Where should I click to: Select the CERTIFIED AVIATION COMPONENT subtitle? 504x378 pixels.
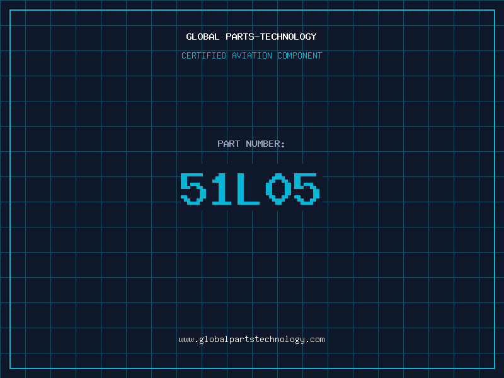click(251, 55)
